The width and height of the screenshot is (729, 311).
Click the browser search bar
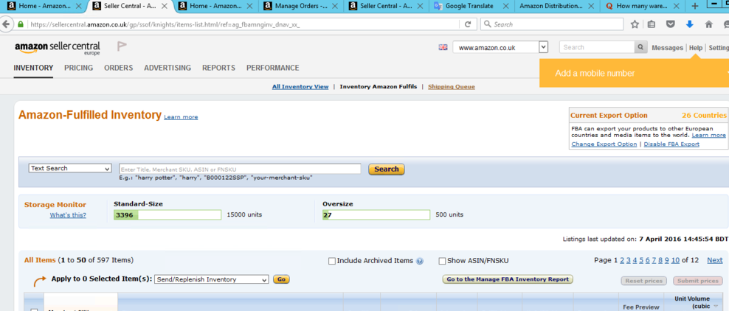click(x=552, y=24)
